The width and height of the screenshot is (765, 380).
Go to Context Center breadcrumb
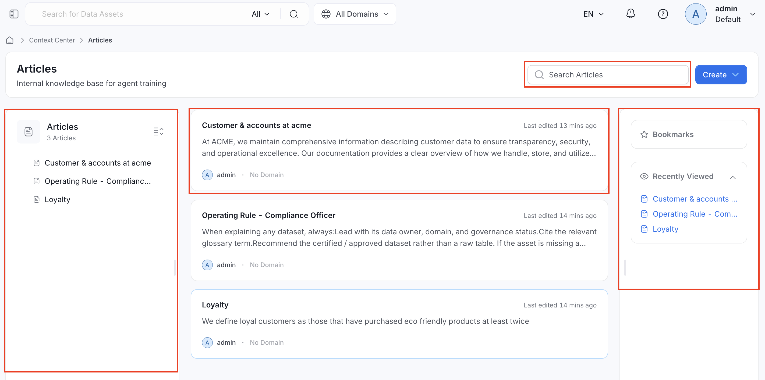click(x=52, y=40)
